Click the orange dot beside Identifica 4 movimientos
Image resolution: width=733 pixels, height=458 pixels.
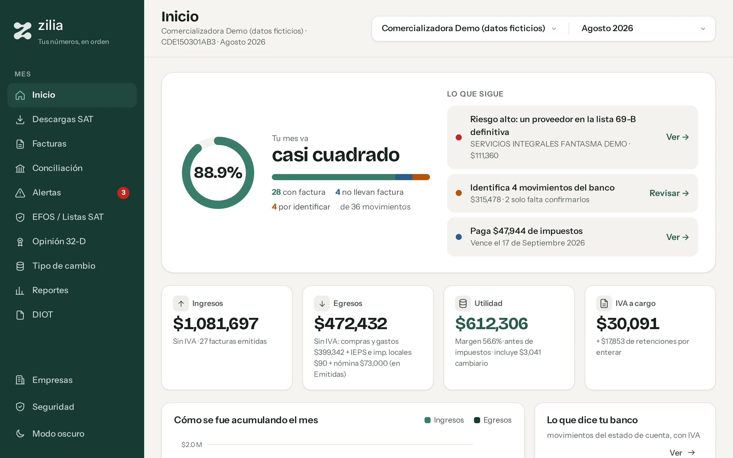459,193
